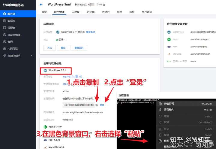Screen dimensions: 216x149
Task: Open the 首页地址 http link ending in 192
Action: tap(72, 77)
